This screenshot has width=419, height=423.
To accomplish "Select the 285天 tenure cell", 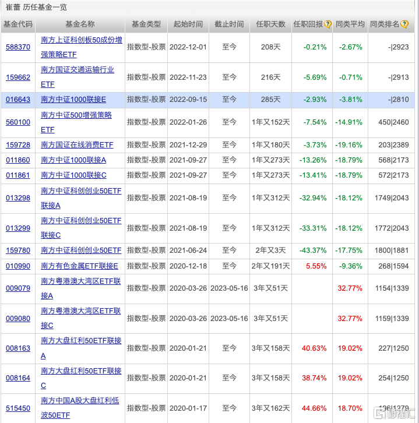I will point(270,100).
